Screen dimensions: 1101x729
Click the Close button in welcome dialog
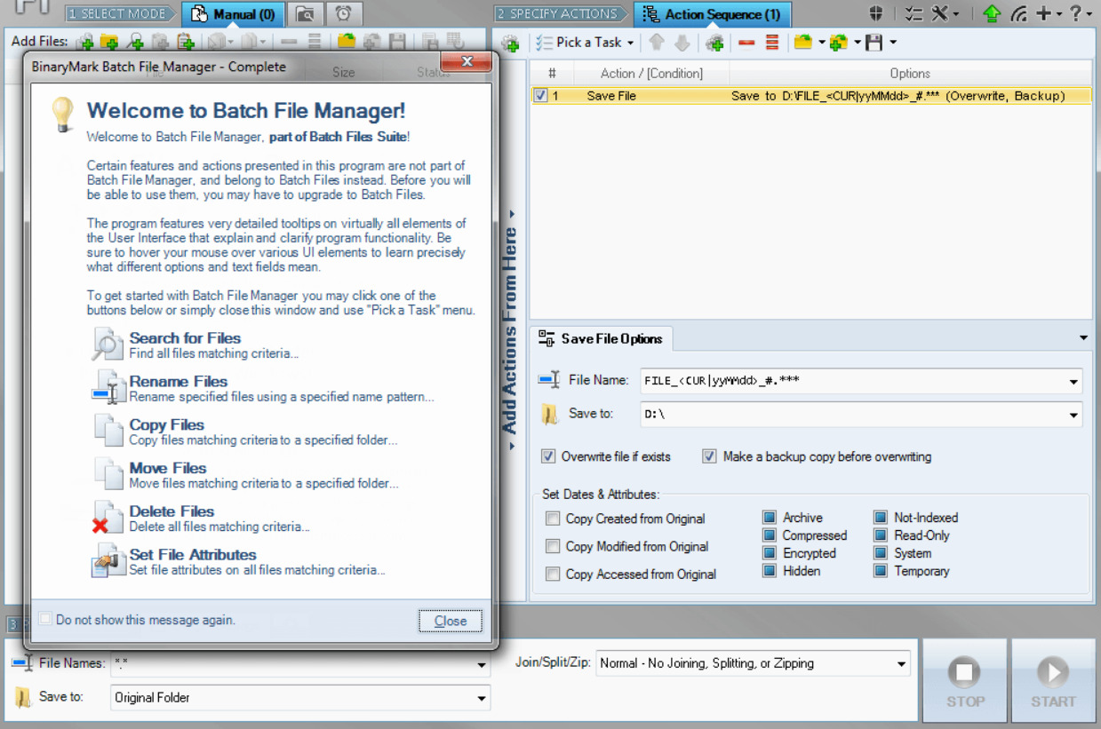point(451,621)
